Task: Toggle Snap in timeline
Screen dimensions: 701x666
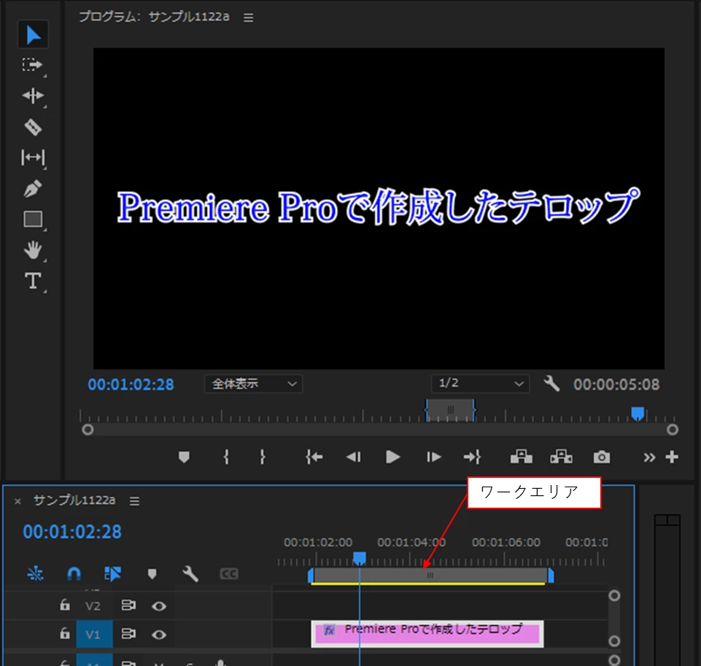Action: pos(74,573)
